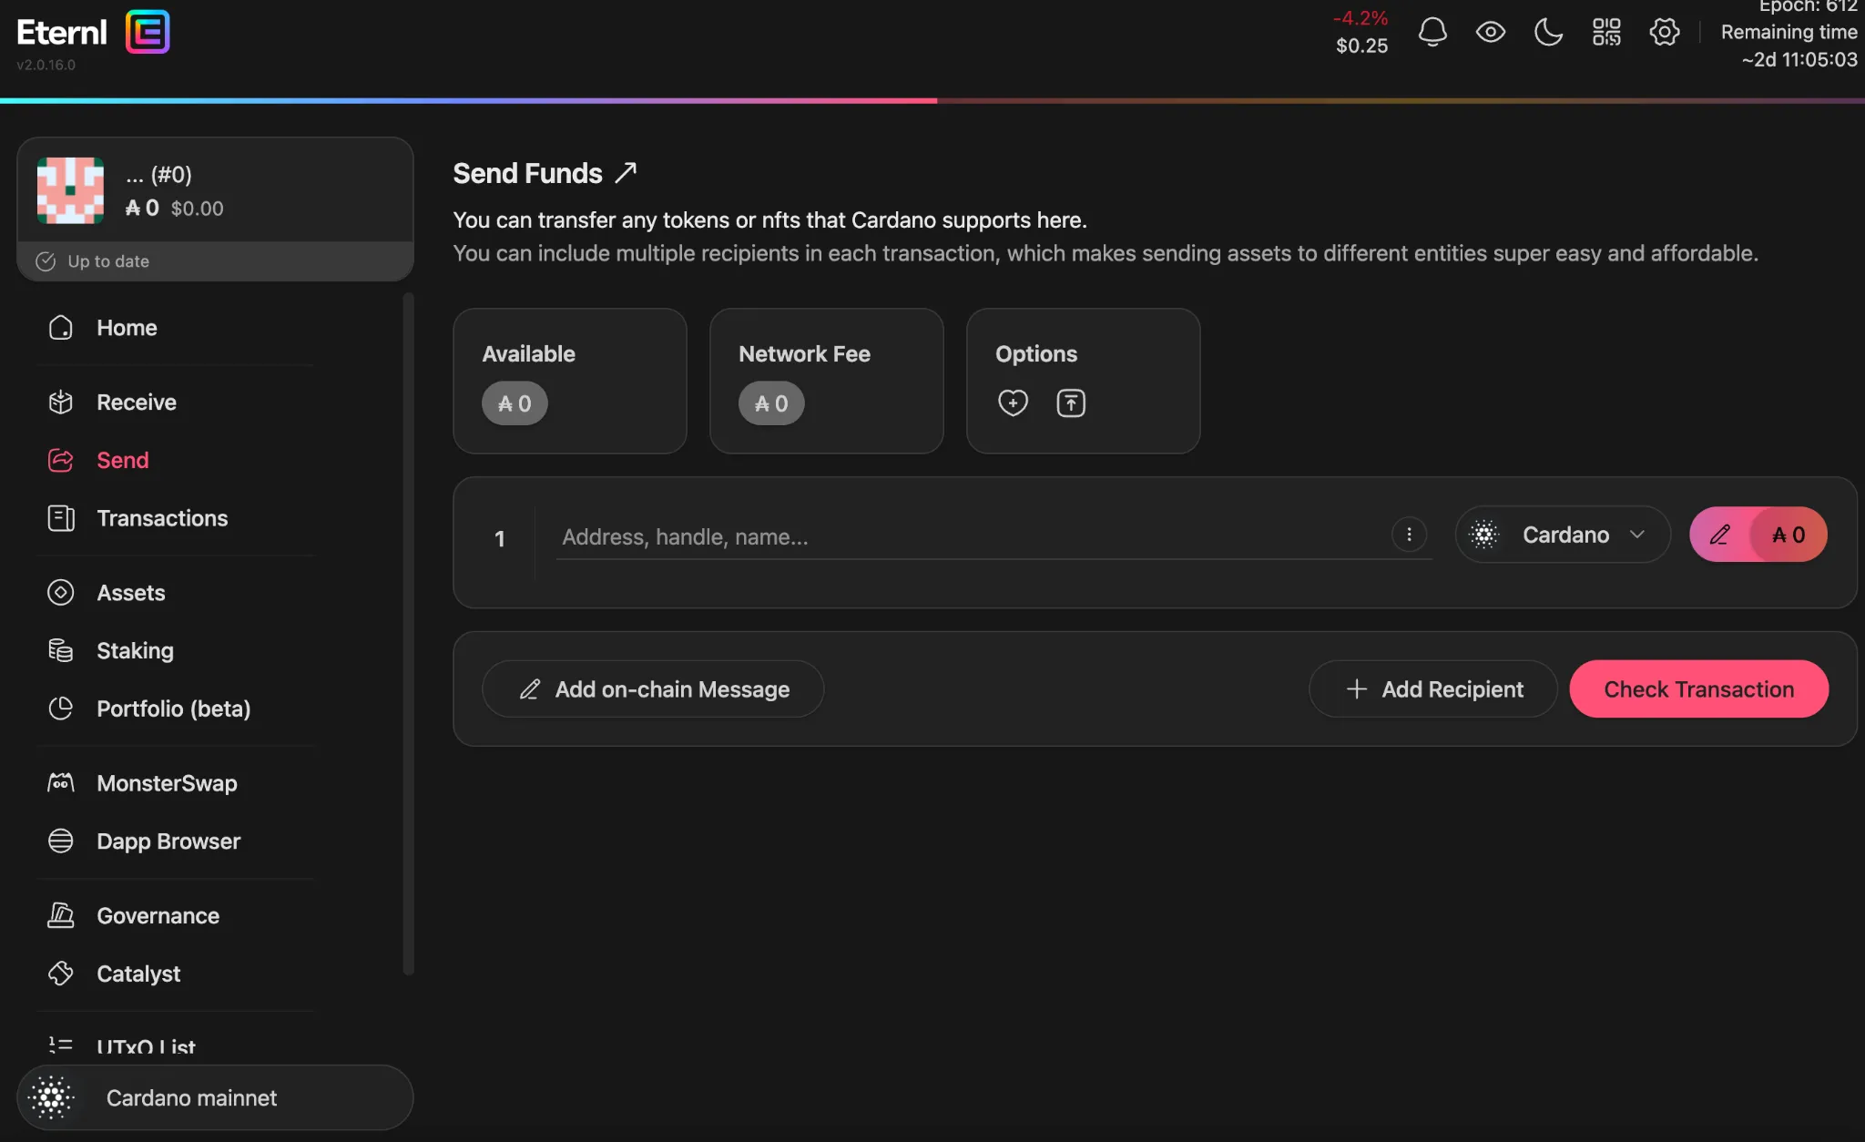1865x1142 pixels.
Task: Open the Cardano mainnet network icon
Action: (x=52, y=1097)
